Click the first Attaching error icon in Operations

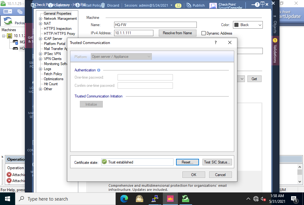tap(9, 175)
